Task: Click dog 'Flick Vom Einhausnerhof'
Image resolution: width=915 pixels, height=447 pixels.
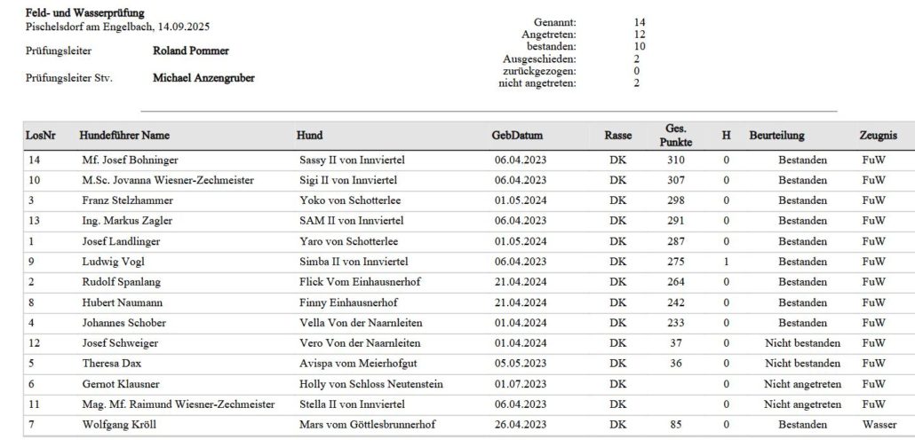Action: [x=360, y=282]
